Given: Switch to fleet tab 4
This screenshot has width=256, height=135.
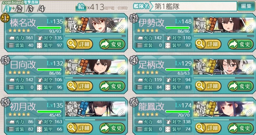Looking at the screenshot, I should coord(42,9).
